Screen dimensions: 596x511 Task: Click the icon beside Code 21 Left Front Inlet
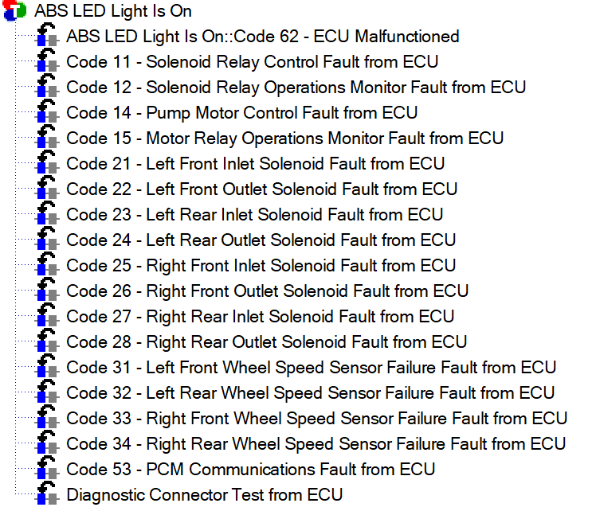pos(47,162)
